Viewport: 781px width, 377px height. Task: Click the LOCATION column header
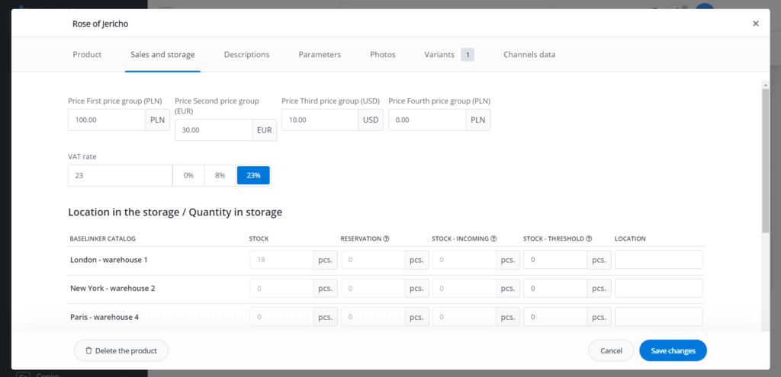tap(630, 238)
